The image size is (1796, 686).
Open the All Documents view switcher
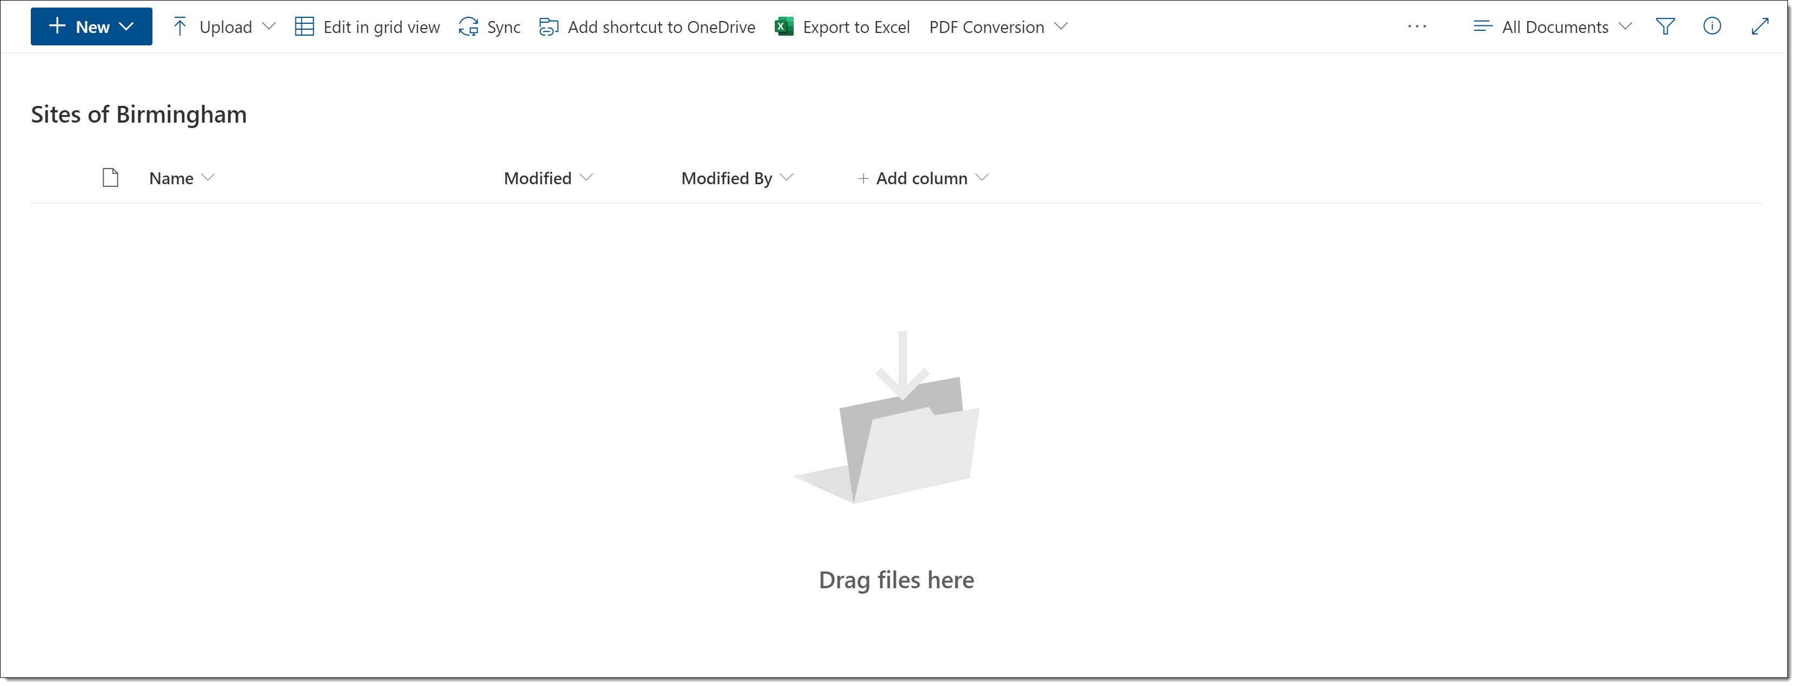[x=1553, y=27]
